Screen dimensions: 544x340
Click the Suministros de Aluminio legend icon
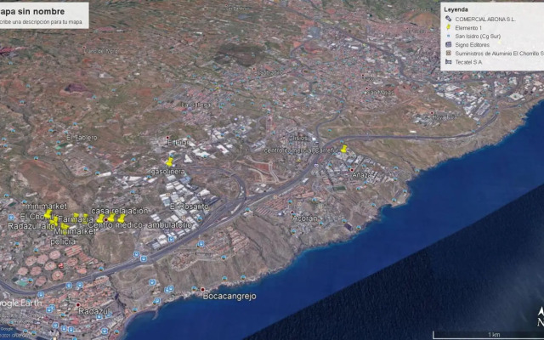tap(447, 53)
